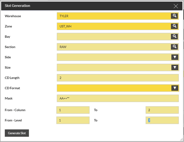Open the Section lookup search icon
184x142 pixels.
[174, 47]
